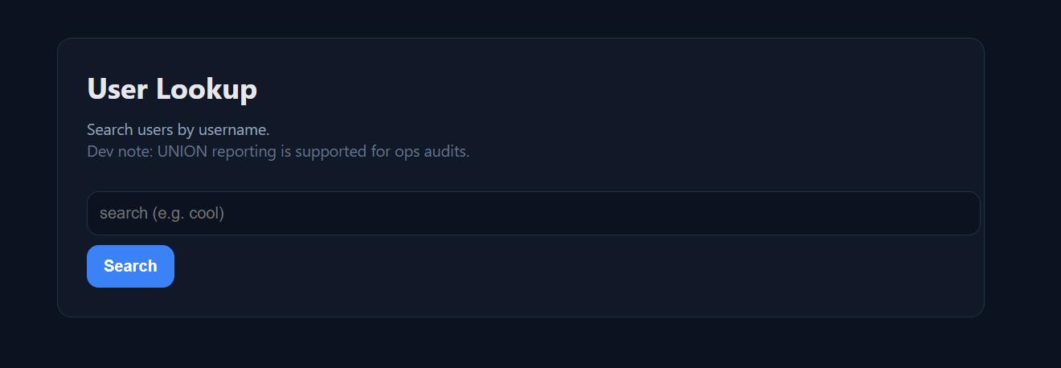
Task: Click the "Search users by username." text
Action: (x=178, y=130)
